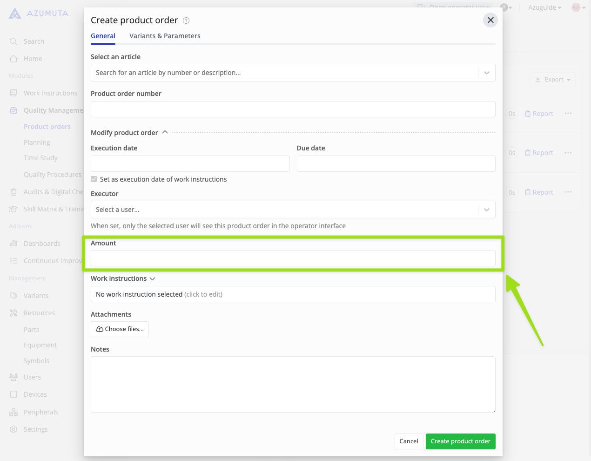Select the Cancel button

pyautogui.click(x=409, y=441)
